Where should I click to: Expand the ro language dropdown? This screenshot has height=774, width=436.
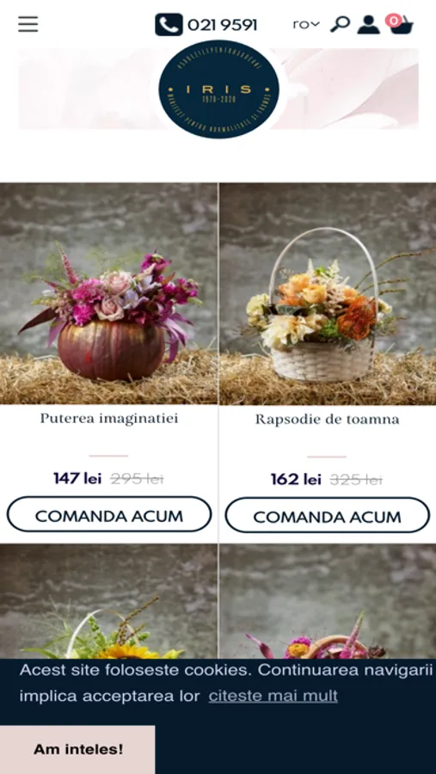pos(306,24)
